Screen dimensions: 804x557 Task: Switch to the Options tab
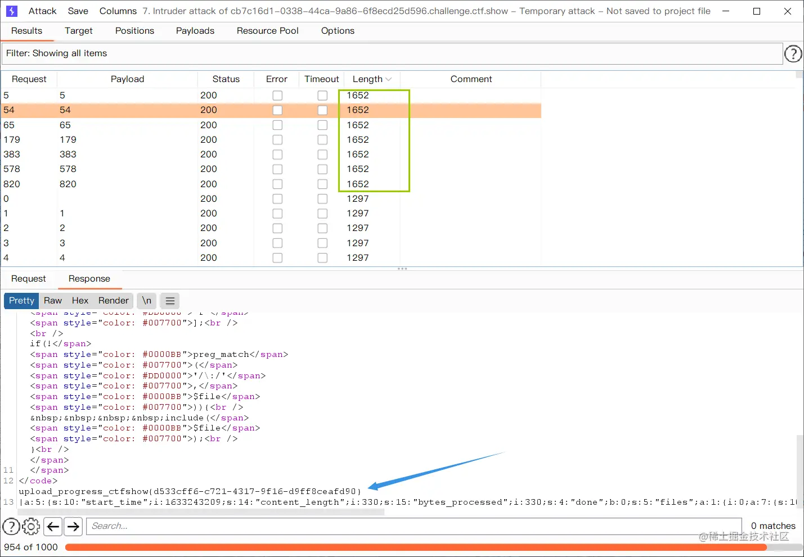coord(338,31)
